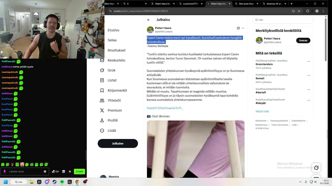The image size is (332, 186).
Task: Click the green Chatti button
Action: [x=79, y=172]
